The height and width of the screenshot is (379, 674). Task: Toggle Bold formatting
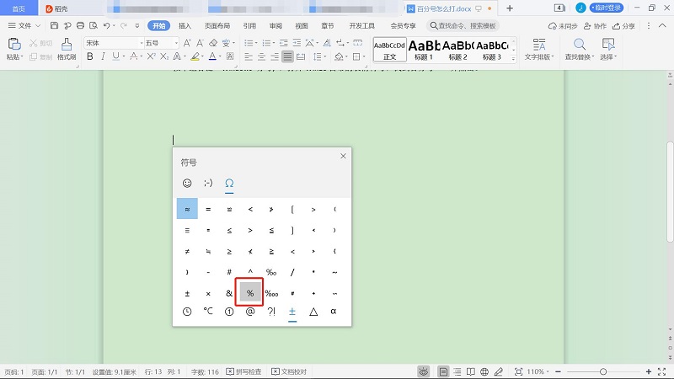pos(90,57)
